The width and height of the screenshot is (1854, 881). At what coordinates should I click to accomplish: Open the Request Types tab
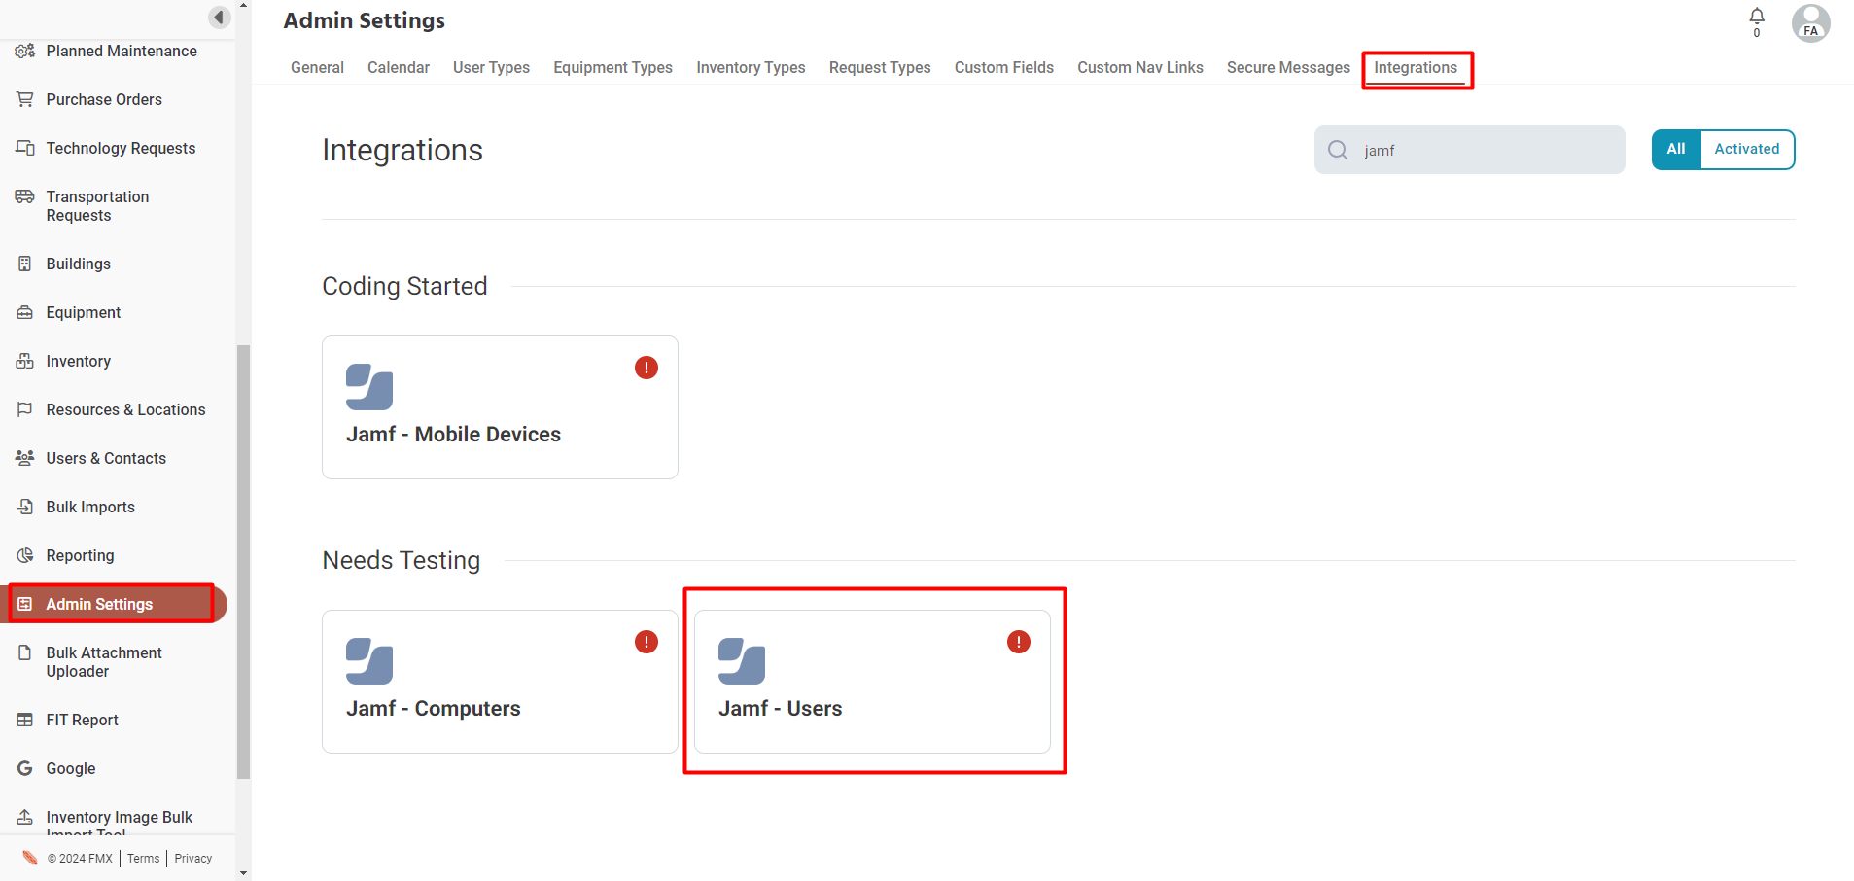click(880, 67)
